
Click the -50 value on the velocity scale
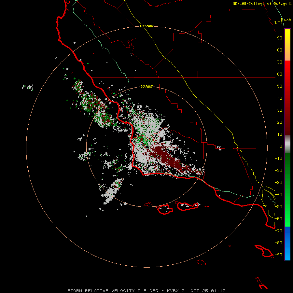(278, 207)
